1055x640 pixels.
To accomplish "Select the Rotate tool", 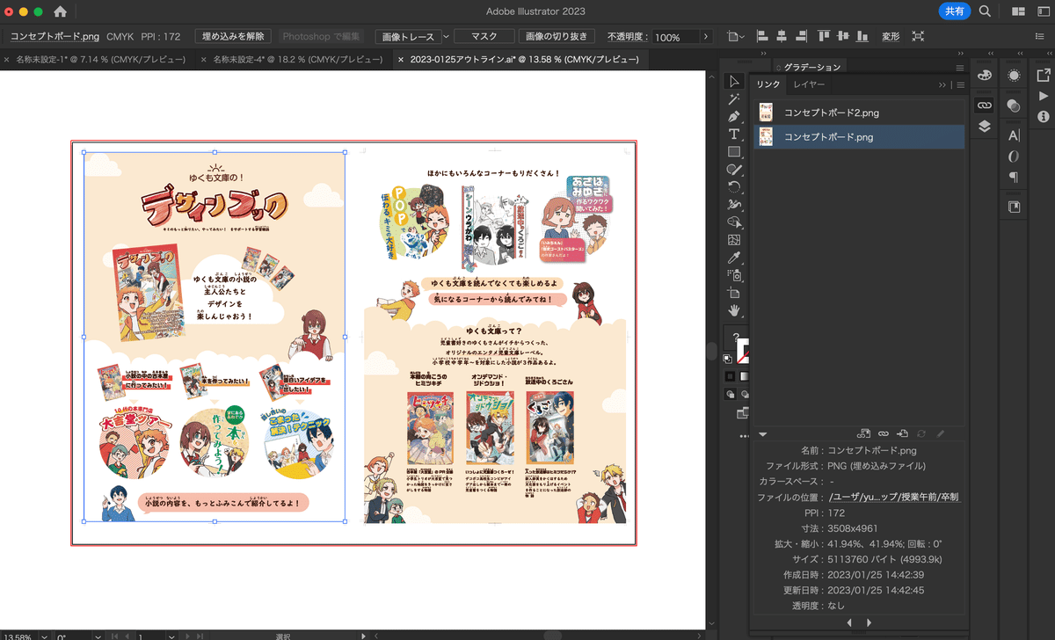I will 734,187.
